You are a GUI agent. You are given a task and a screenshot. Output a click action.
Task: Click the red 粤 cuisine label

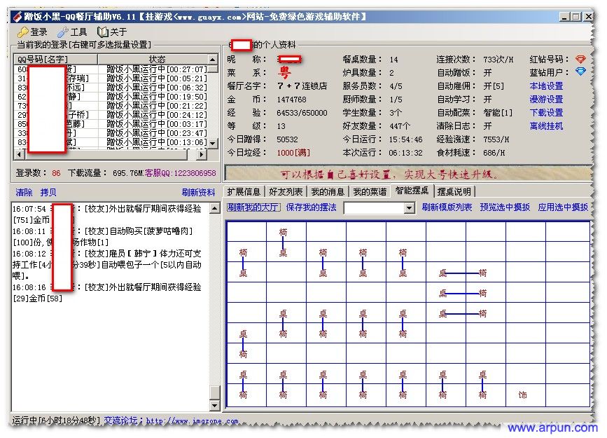284,72
